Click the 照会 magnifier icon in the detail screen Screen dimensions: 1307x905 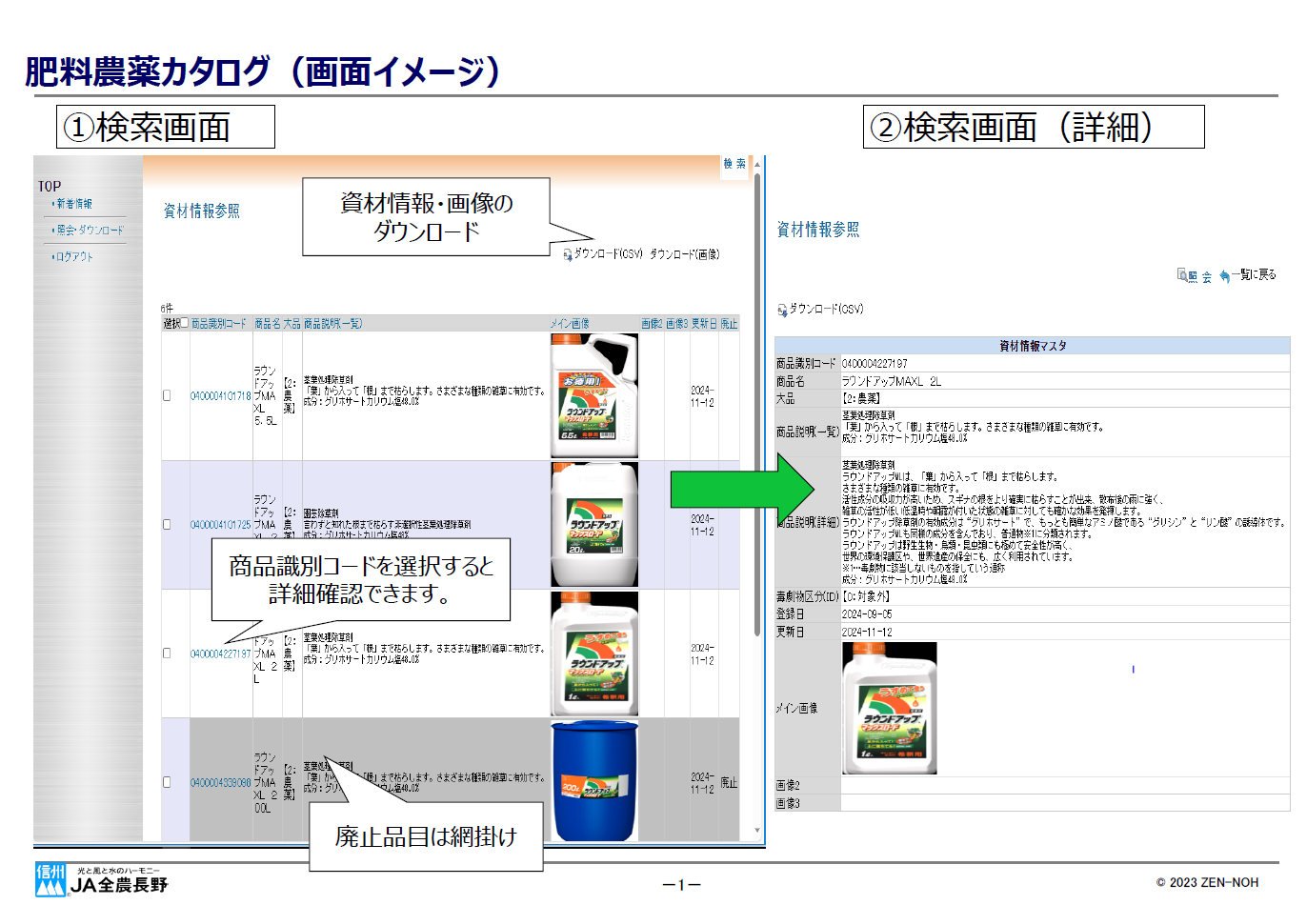tap(1182, 275)
